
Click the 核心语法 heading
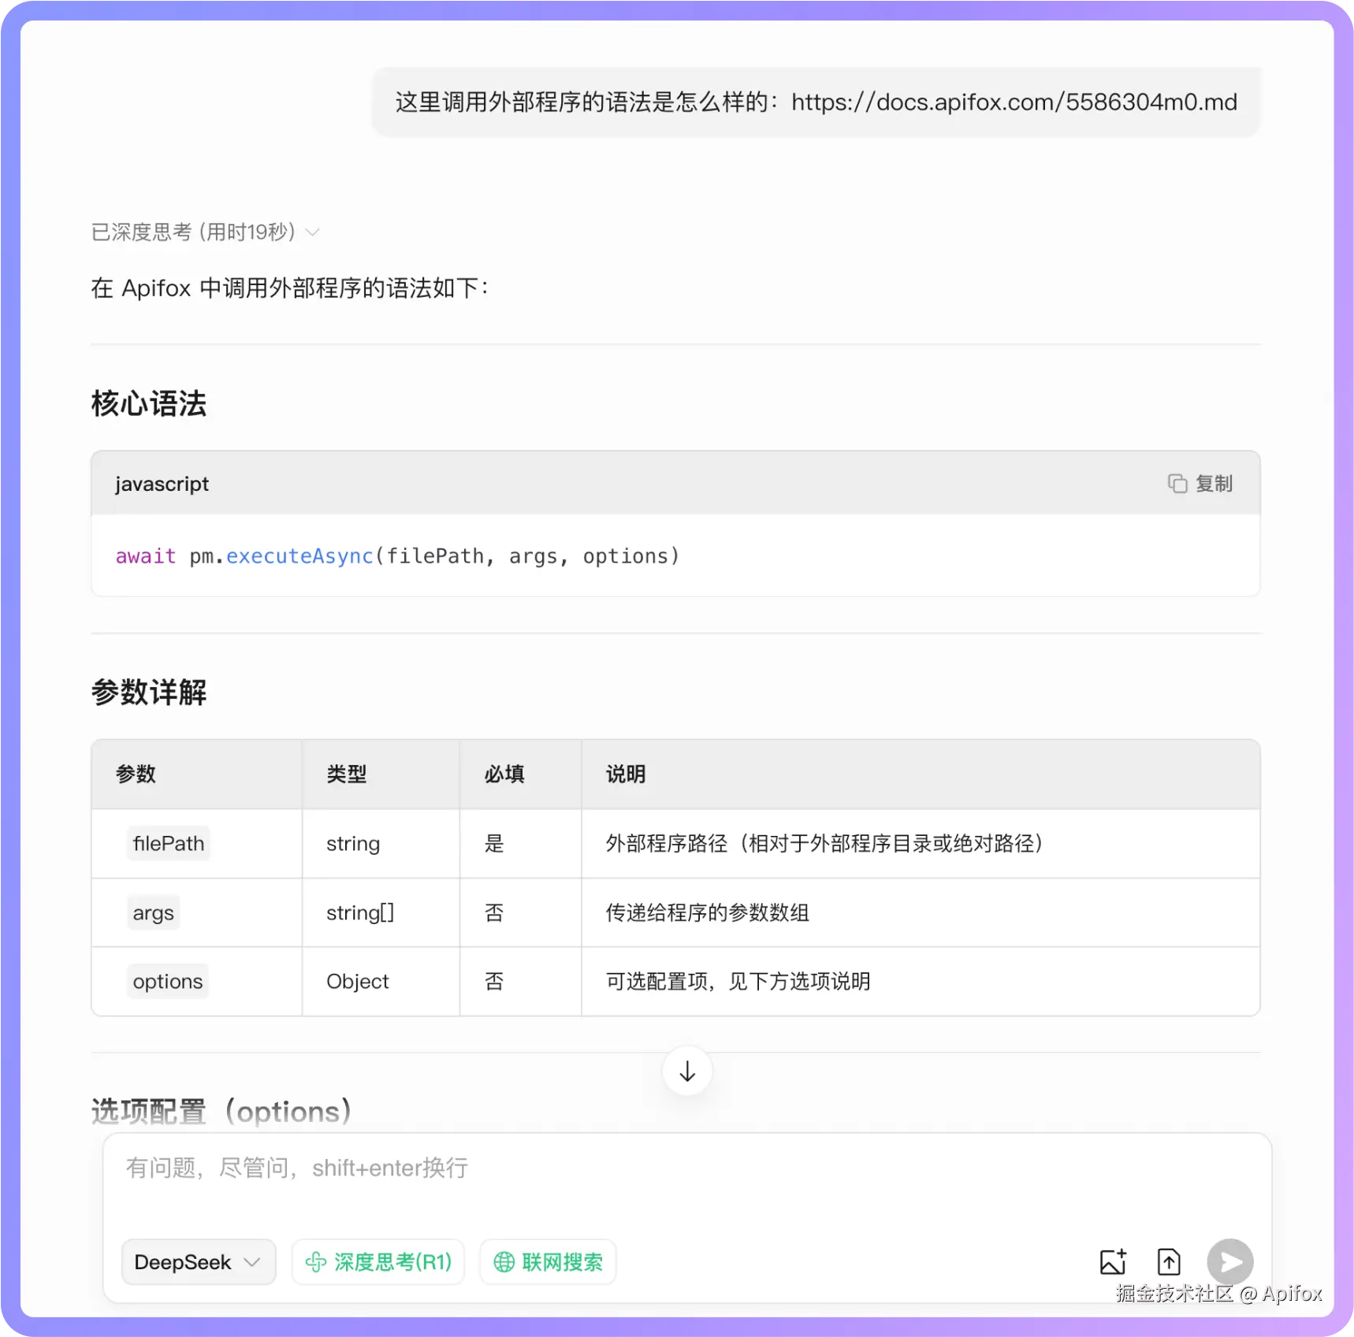[x=148, y=403]
